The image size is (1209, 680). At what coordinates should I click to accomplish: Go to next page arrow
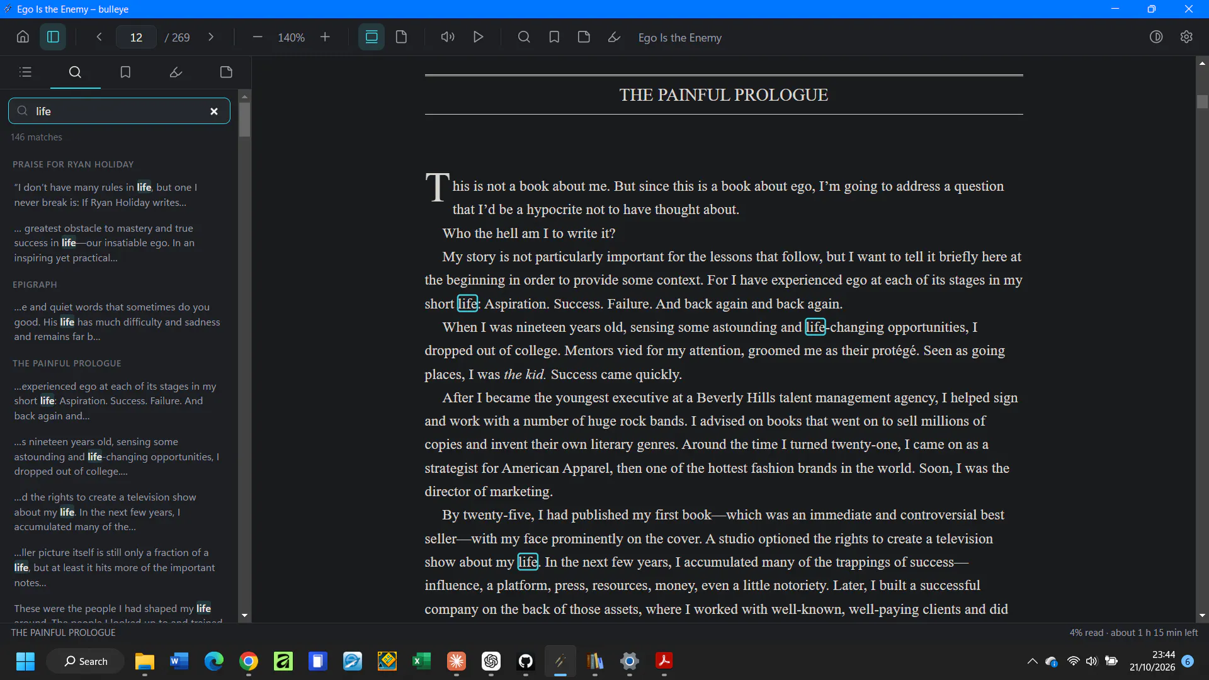211,37
